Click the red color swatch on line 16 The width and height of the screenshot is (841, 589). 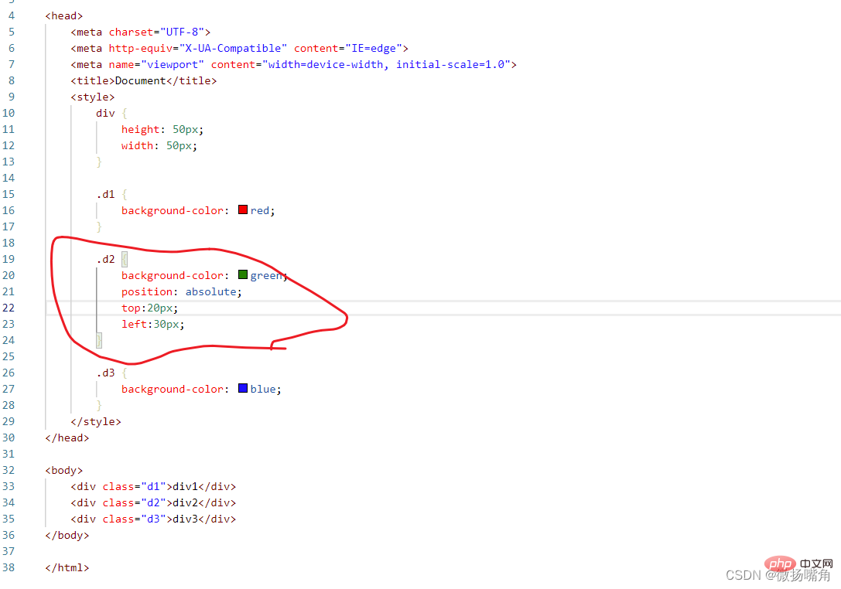click(243, 209)
